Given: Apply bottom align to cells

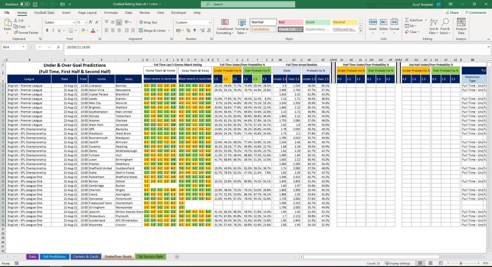Looking at the screenshot, I should [119, 22].
